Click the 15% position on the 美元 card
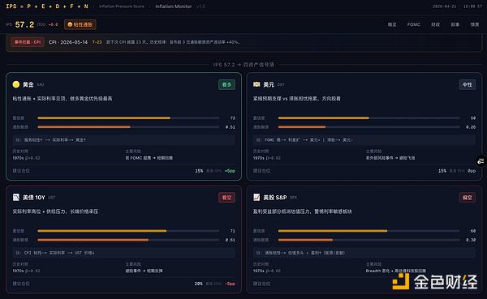Image resolution: width=487 pixels, height=299 pixels. (442, 171)
